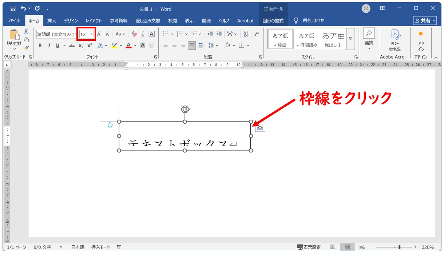Open the numbered list dropdown arrow

coord(186,34)
